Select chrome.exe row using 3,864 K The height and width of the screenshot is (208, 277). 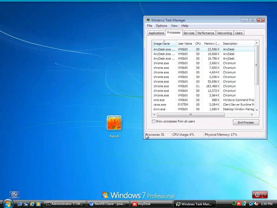click(x=203, y=95)
